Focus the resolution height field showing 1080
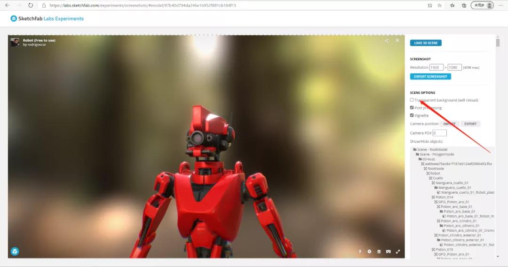Image resolution: width=508 pixels, height=267 pixels. [454, 67]
